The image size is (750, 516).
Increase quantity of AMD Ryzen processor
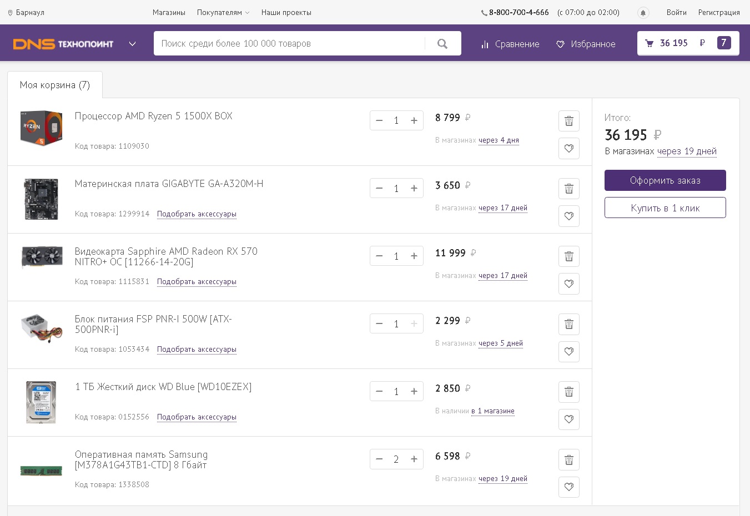click(x=414, y=120)
